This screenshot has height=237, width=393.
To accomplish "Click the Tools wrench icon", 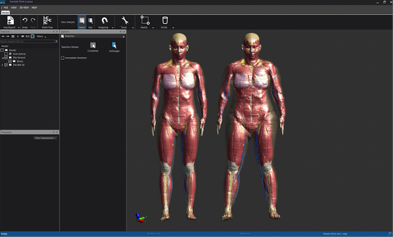I will coord(124,21).
